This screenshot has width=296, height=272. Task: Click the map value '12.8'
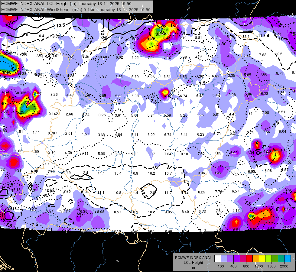tap(151, 193)
